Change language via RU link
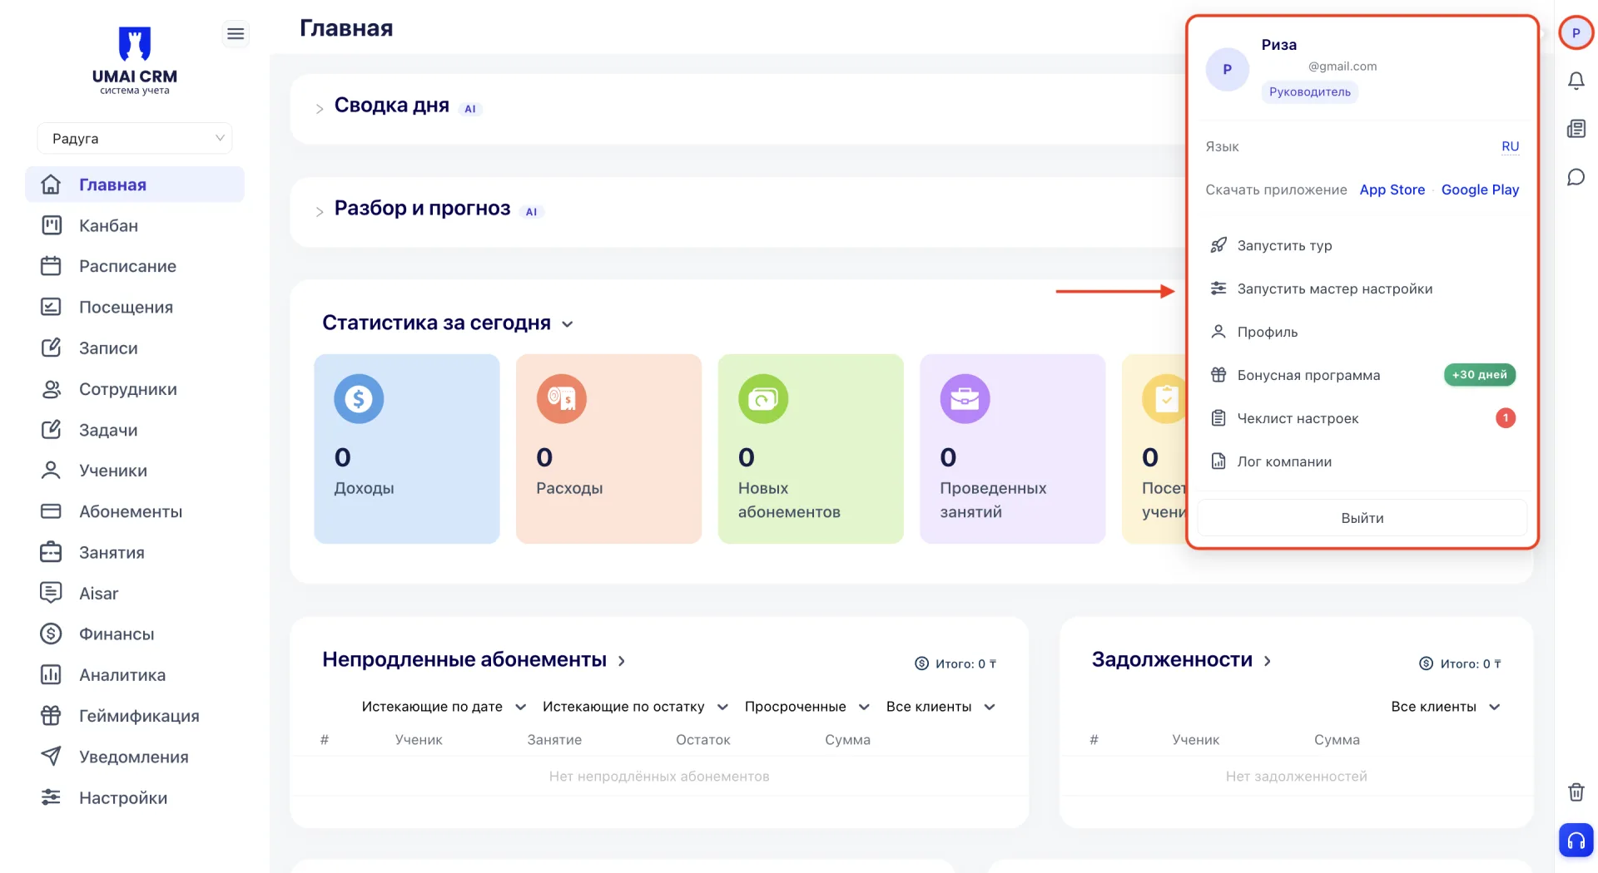Screen dimensions: 1598x873 pos(1510,146)
